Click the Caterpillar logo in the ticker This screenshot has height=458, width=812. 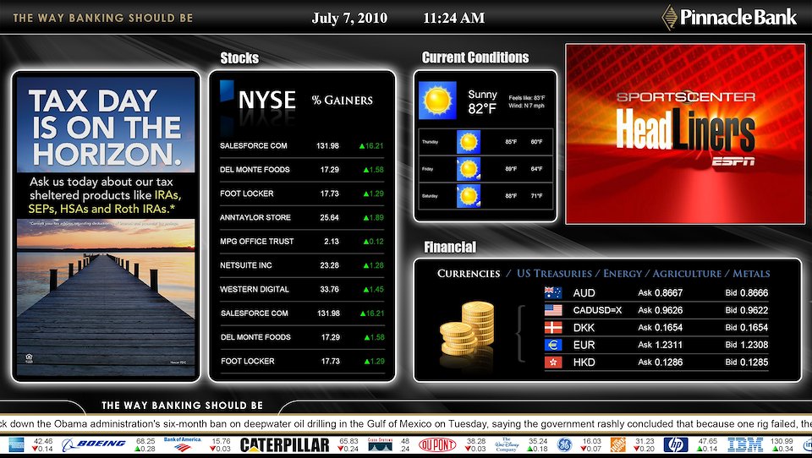[x=285, y=445]
